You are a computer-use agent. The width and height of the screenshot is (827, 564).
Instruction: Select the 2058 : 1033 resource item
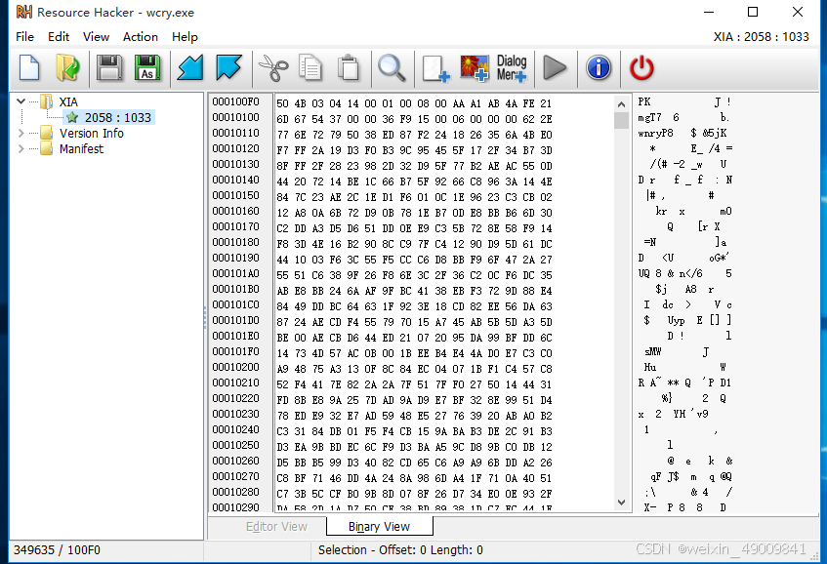pos(117,117)
